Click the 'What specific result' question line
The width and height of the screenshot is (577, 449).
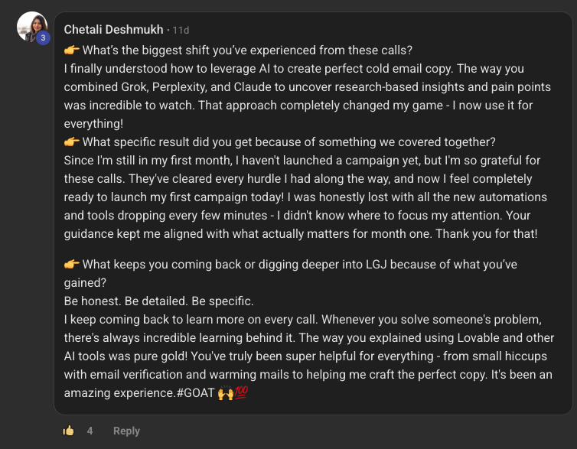(x=288, y=142)
